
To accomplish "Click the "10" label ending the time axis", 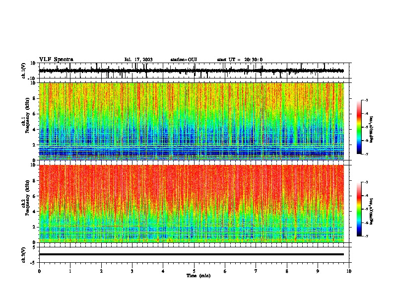I will pos(349,271).
